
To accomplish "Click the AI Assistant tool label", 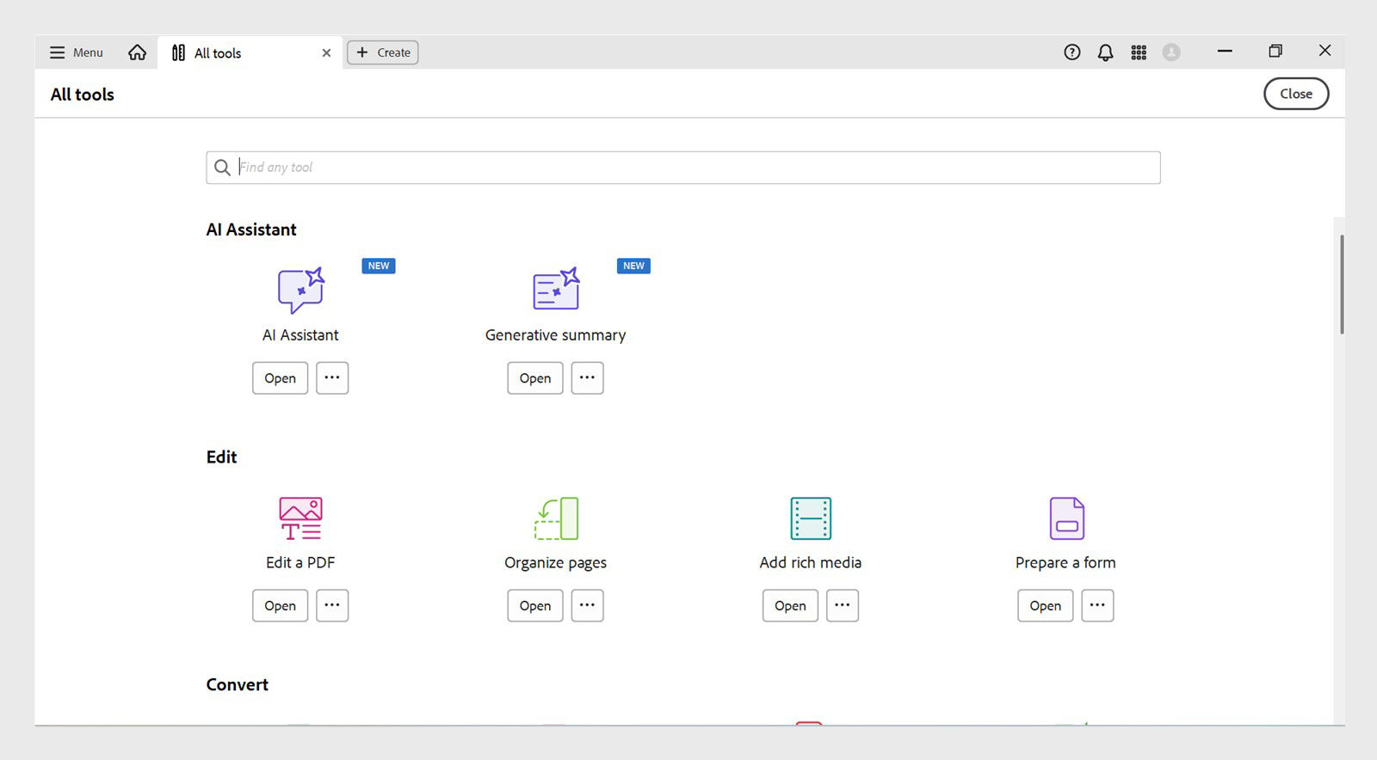I will (300, 335).
